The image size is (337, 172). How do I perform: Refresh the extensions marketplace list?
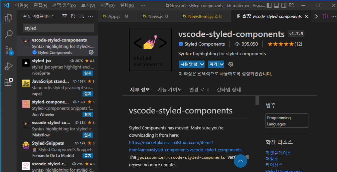[73, 16]
